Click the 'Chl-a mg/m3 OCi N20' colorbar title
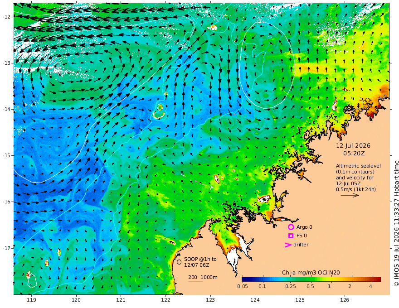The image size is (399, 308). (311, 273)
